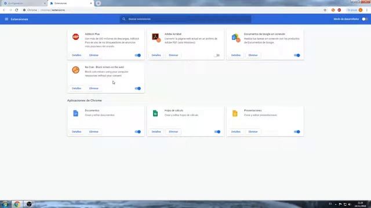
Task: Click Eliminar for Documentos de Google sin conexión
Action: tap(253, 55)
